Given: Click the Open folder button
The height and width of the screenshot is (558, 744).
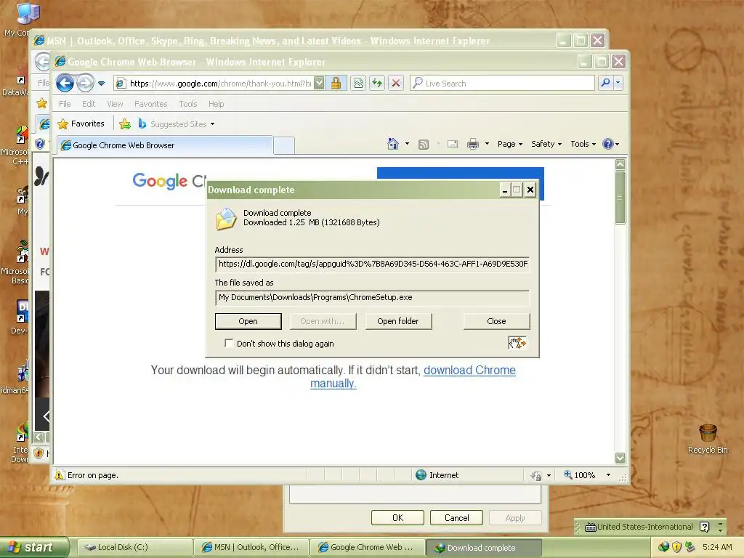Looking at the screenshot, I should coord(398,321).
